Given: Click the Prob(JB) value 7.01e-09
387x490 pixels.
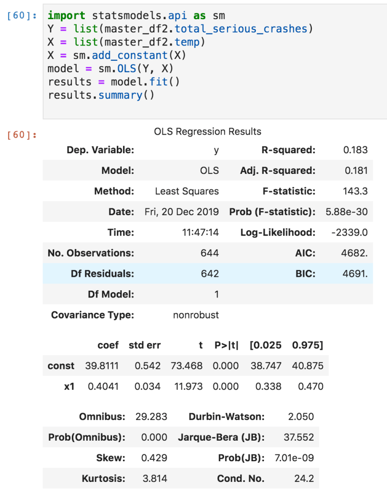Looking at the screenshot, I should [x=294, y=458].
